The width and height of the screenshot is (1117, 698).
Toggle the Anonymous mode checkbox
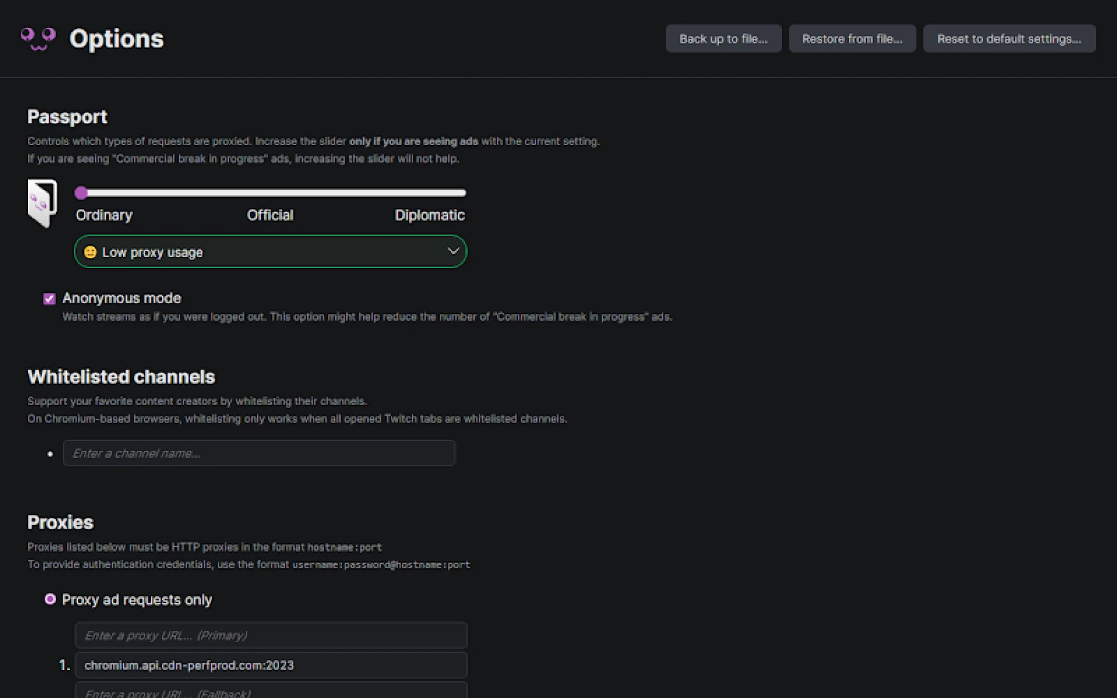click(x=50, y=299)
